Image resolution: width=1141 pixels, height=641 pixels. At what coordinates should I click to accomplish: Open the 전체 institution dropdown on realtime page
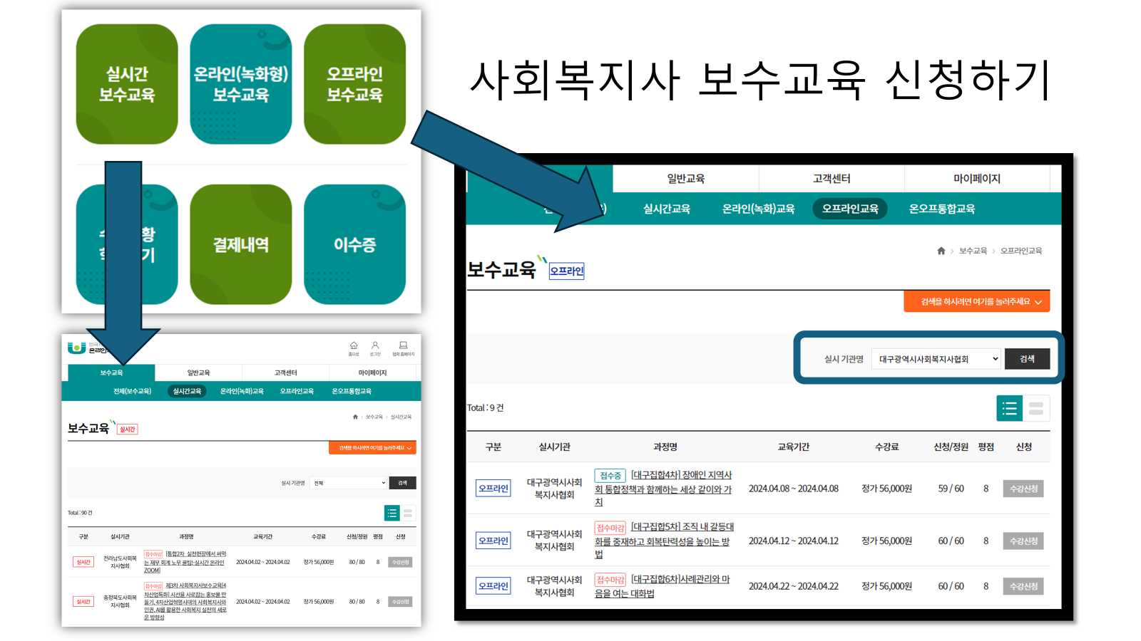[x=348, y=482]
